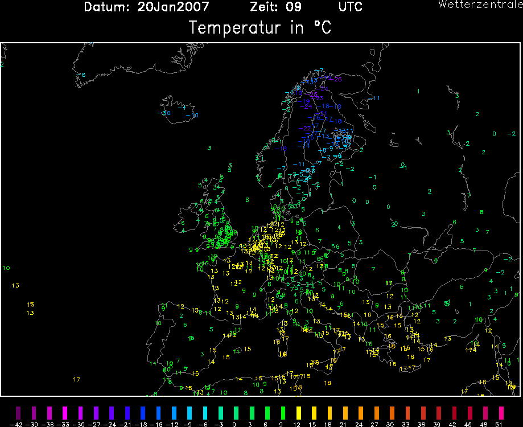This screenshot has height=427, width=523.
Task: Click the Wetterzentrale source label
Action: (x=480, y=5)
